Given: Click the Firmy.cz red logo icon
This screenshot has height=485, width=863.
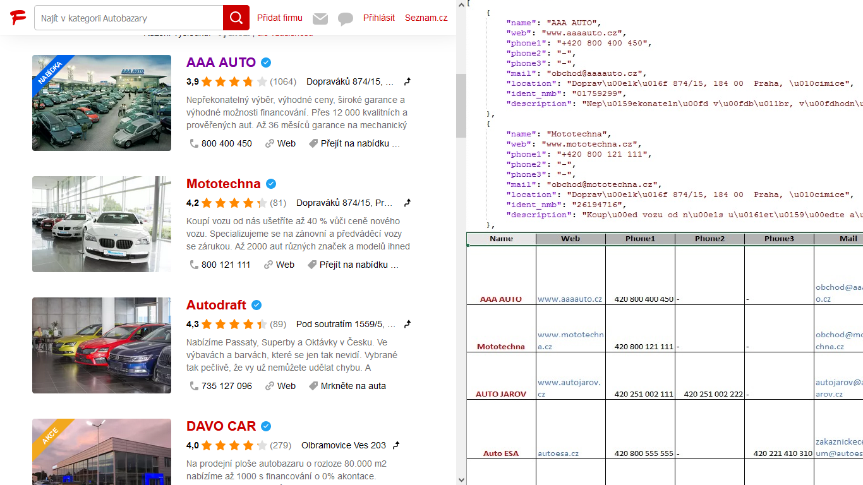Looking at the screenshot, I should (x=18, y=18).
